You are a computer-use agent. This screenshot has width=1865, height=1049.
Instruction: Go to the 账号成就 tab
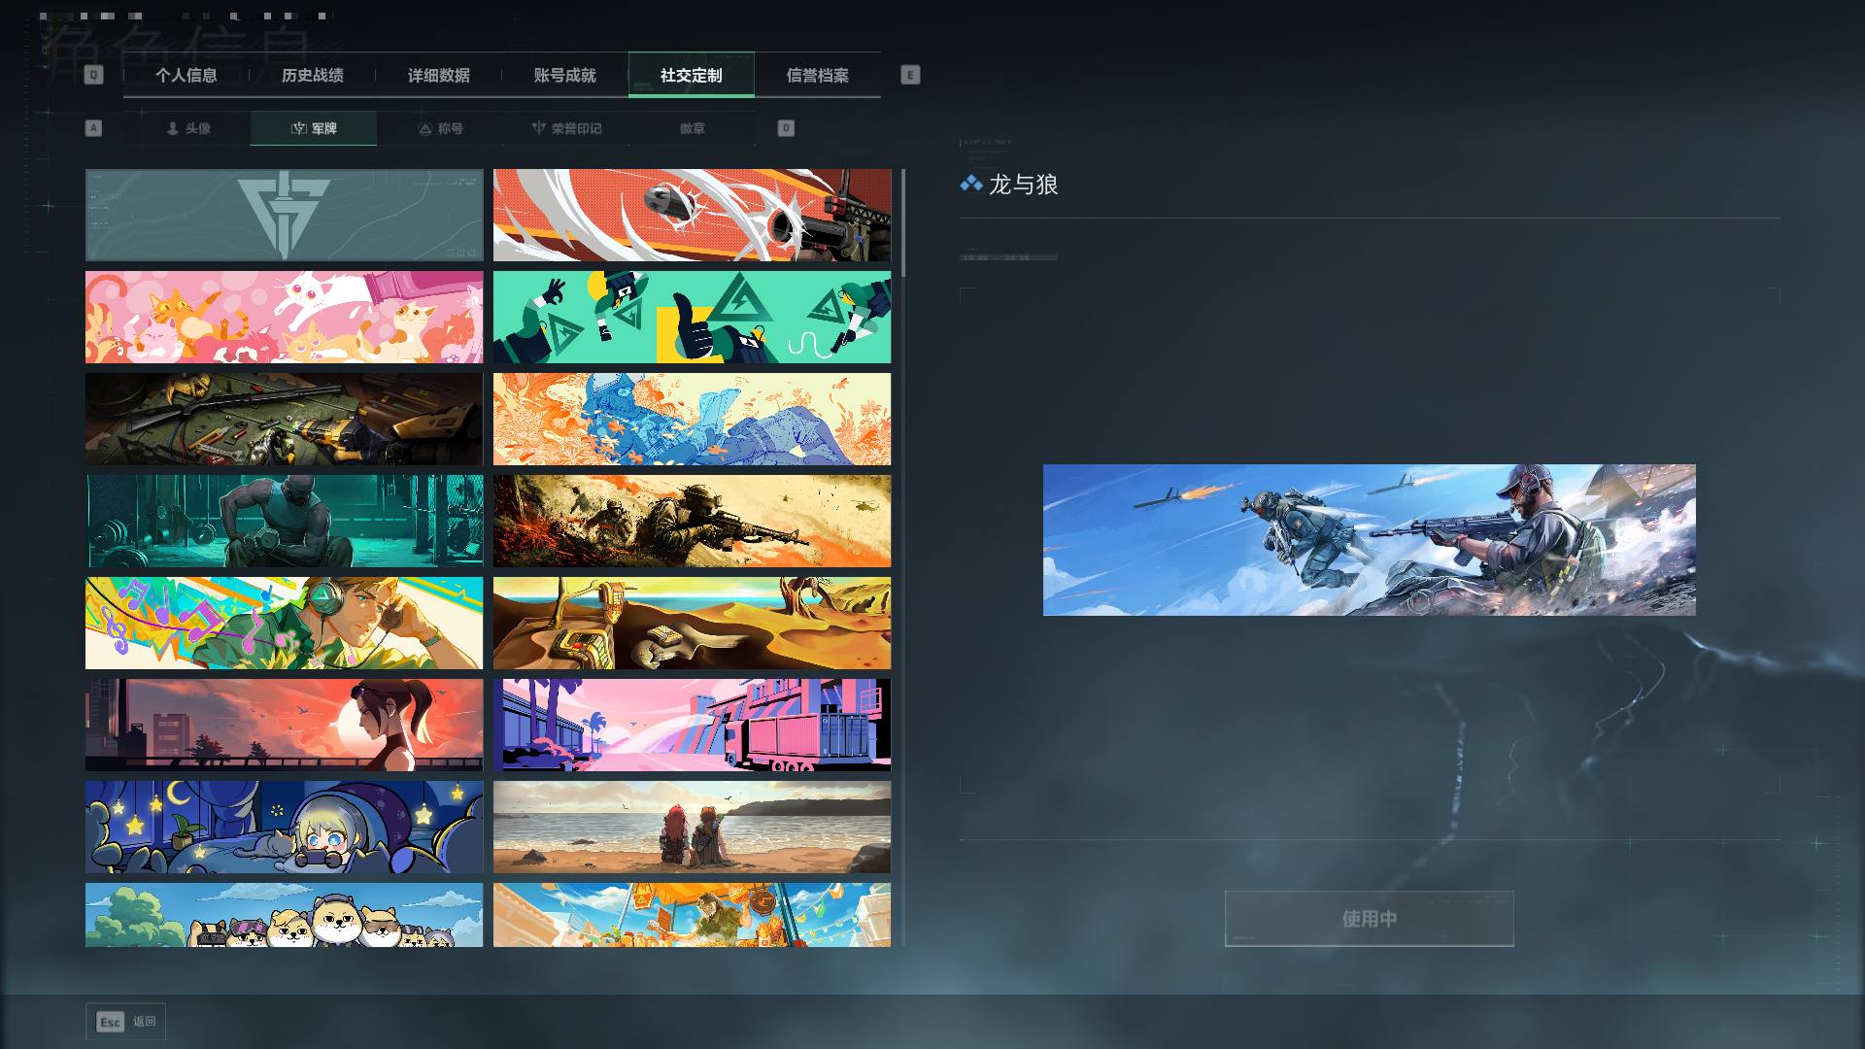click(565, 76)
